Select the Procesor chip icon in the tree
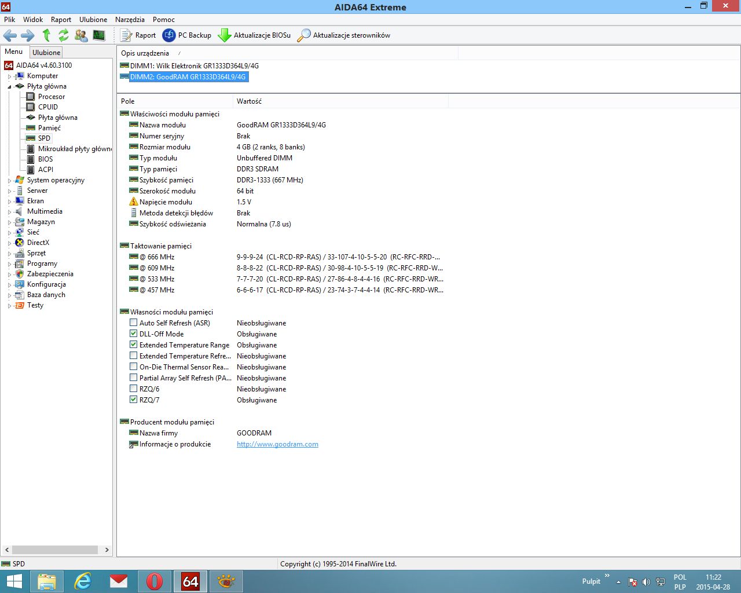This screenshot has height=593, width=741. click(31, 97)
